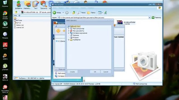Click the Переход button
The width and height of the screenshot is (179, 100).
point(156,17)
